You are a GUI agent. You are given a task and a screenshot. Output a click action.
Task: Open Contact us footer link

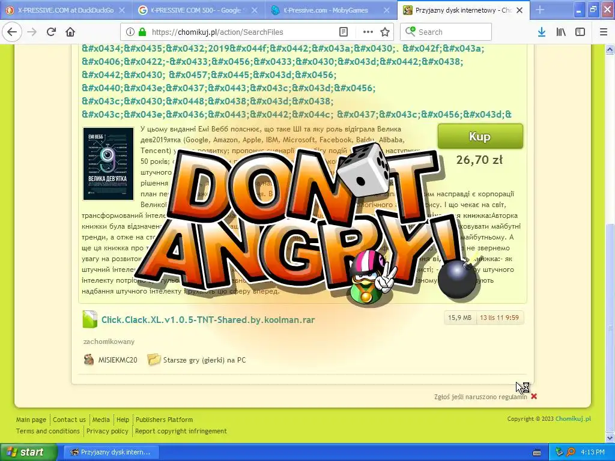[x=69, y=420]
